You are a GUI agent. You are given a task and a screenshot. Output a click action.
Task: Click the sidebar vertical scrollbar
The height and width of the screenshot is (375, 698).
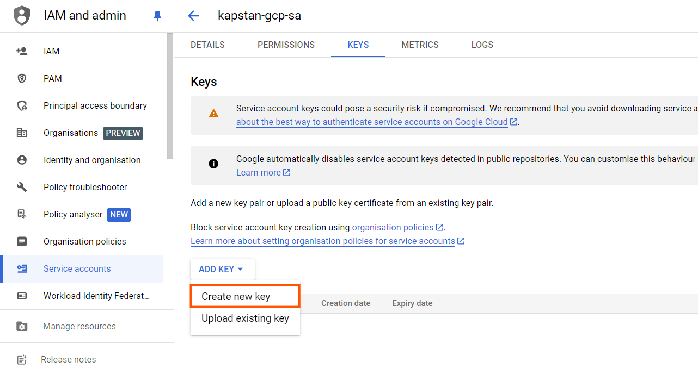170,96
